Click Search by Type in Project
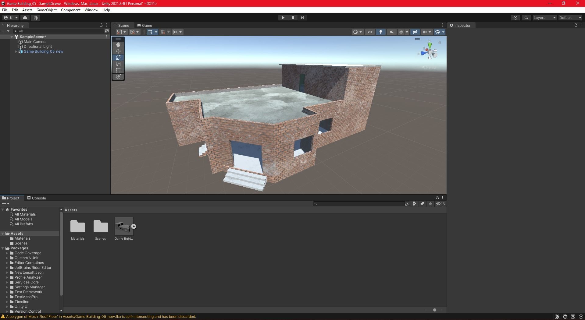The width and height of the screenshot is (585, 320). [x=414, y=204]
